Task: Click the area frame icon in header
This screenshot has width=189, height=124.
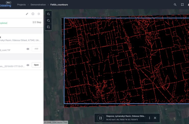Action: [x=182, y=5]
